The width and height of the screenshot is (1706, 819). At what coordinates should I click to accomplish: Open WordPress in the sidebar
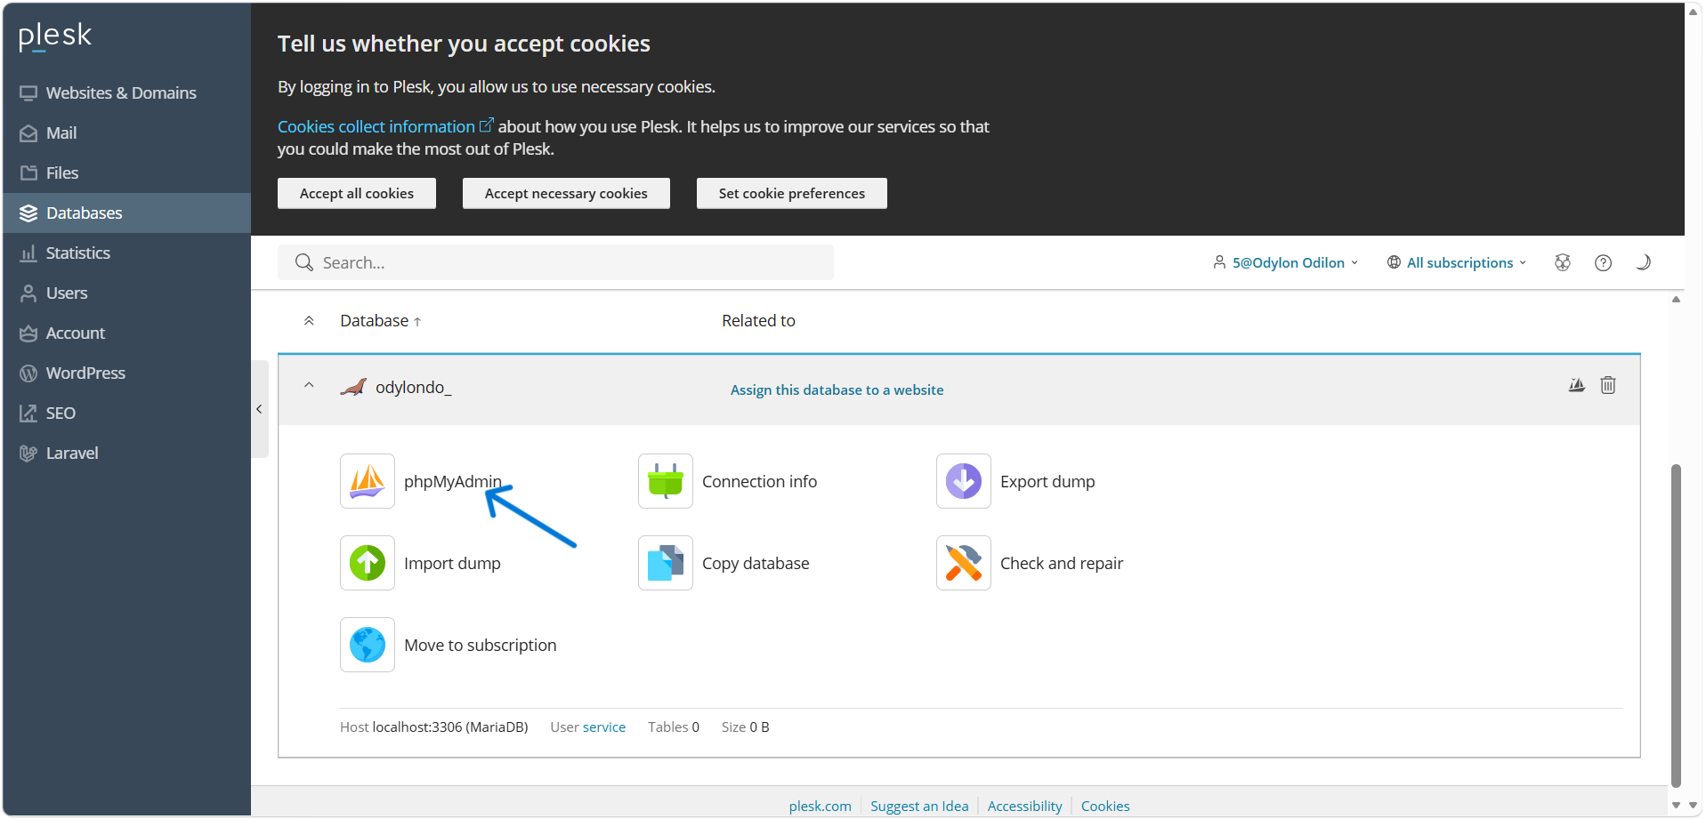tap(85, 373)
